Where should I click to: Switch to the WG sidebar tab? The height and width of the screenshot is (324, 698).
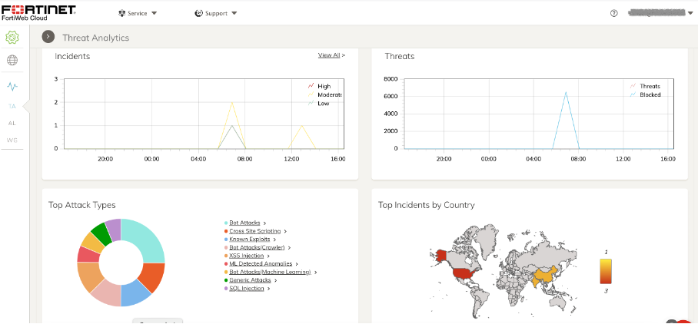click(x=12, y=140)
